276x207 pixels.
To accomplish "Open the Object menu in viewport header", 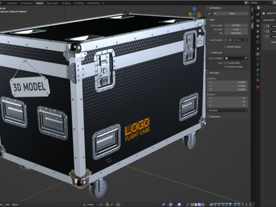I will click(x=15, y=205).
